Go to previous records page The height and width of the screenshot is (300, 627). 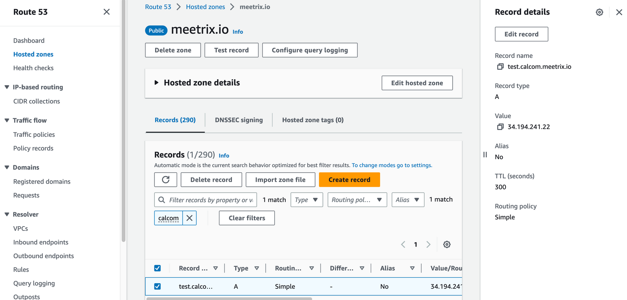coord(403,245)
